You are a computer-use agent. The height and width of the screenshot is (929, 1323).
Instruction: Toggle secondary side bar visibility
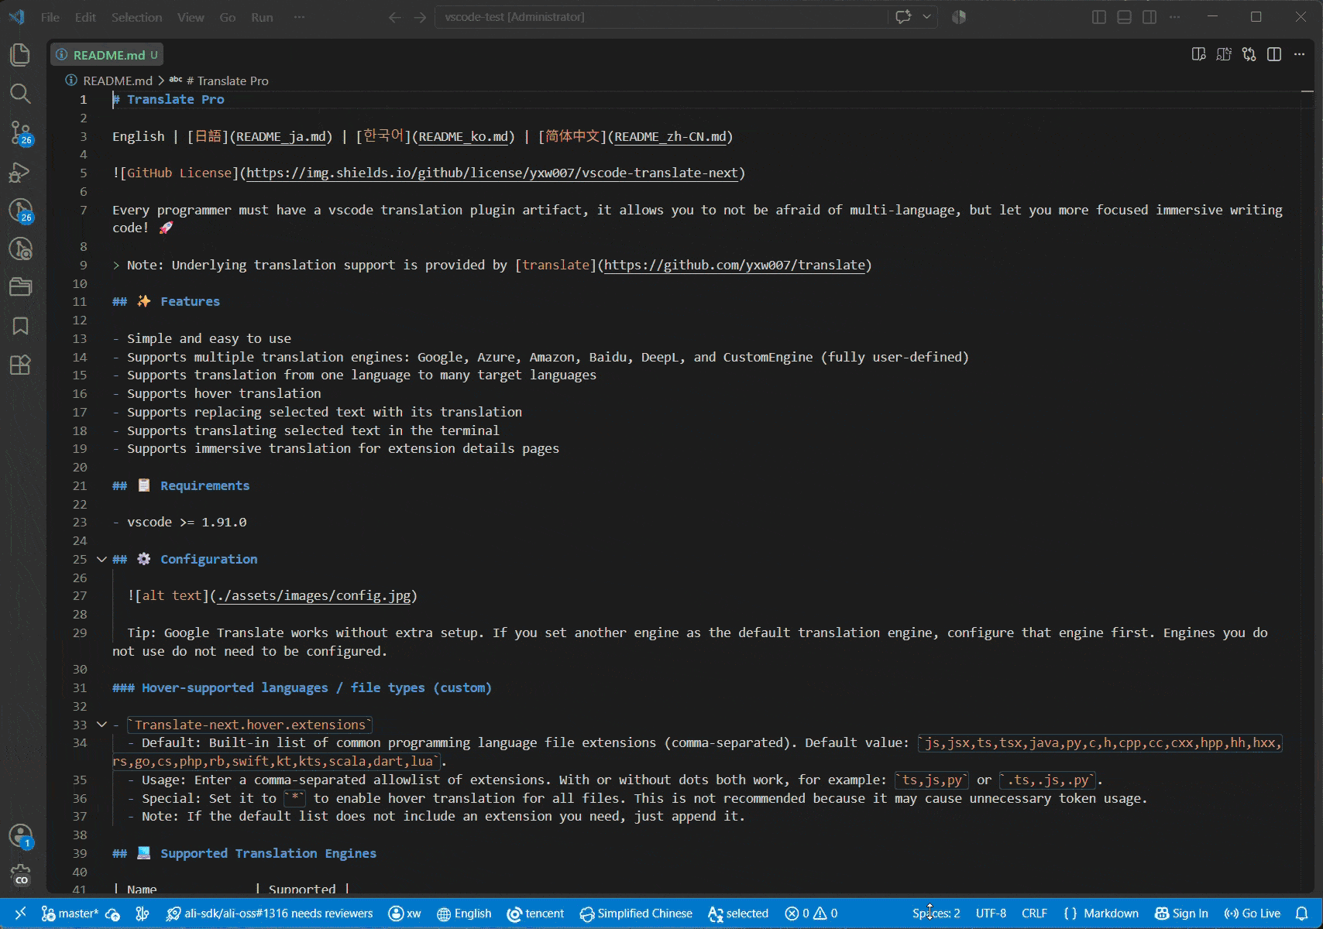point(1149,17)
